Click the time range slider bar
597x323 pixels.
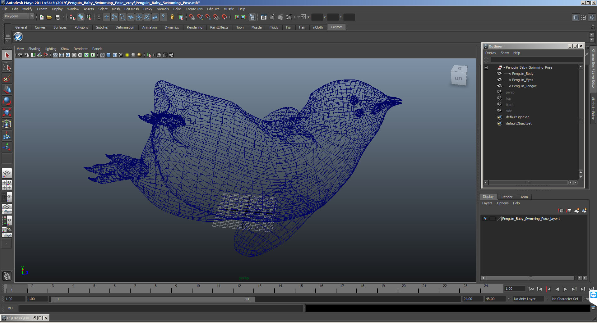click(x=153, y=299)
